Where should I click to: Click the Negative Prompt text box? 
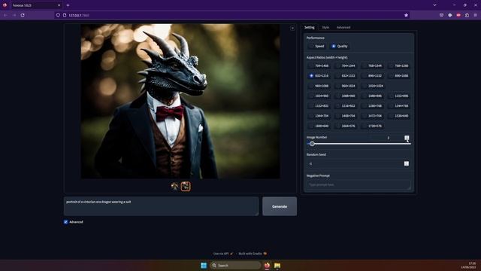click(x=358, y=184)
